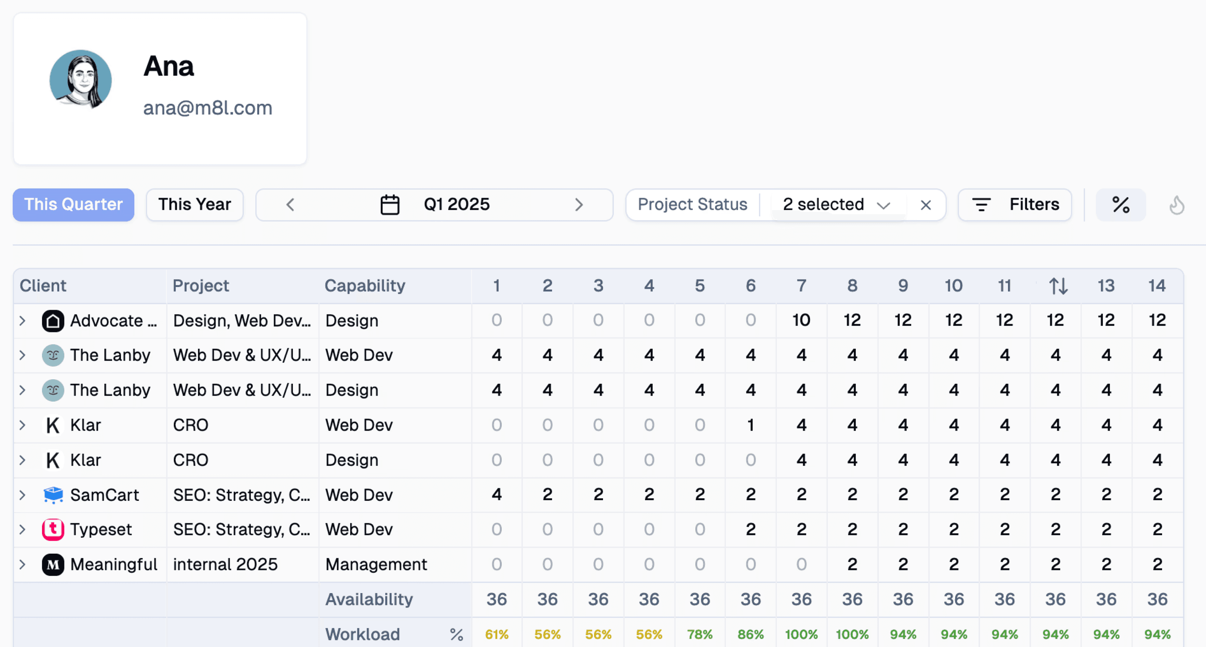This screenshot has width=1206, height=647.
Task: Click the sort arrows icon in the header
Action: pyautogui.click(x=1057, y=286)
